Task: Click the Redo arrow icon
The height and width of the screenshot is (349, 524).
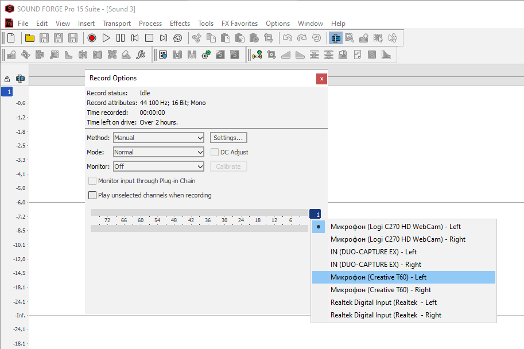Action: (x=302, y=38)
